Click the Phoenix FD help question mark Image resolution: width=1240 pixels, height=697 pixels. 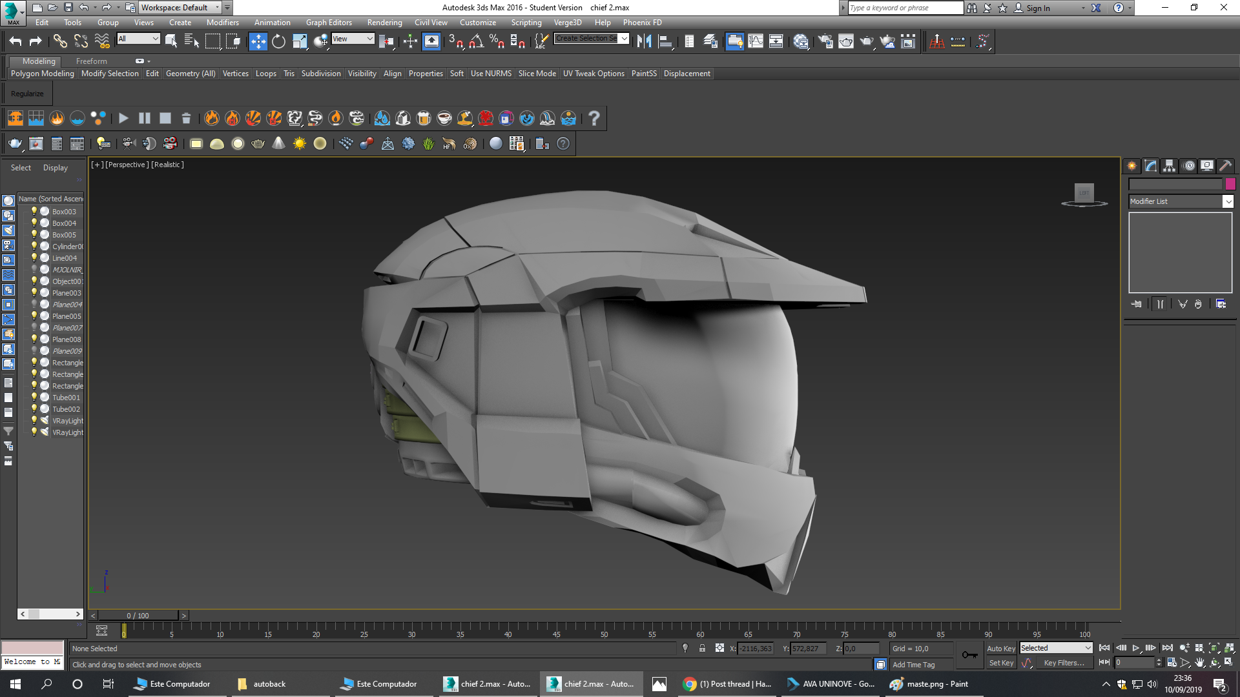pyautogui.click(x=594, y=118)
